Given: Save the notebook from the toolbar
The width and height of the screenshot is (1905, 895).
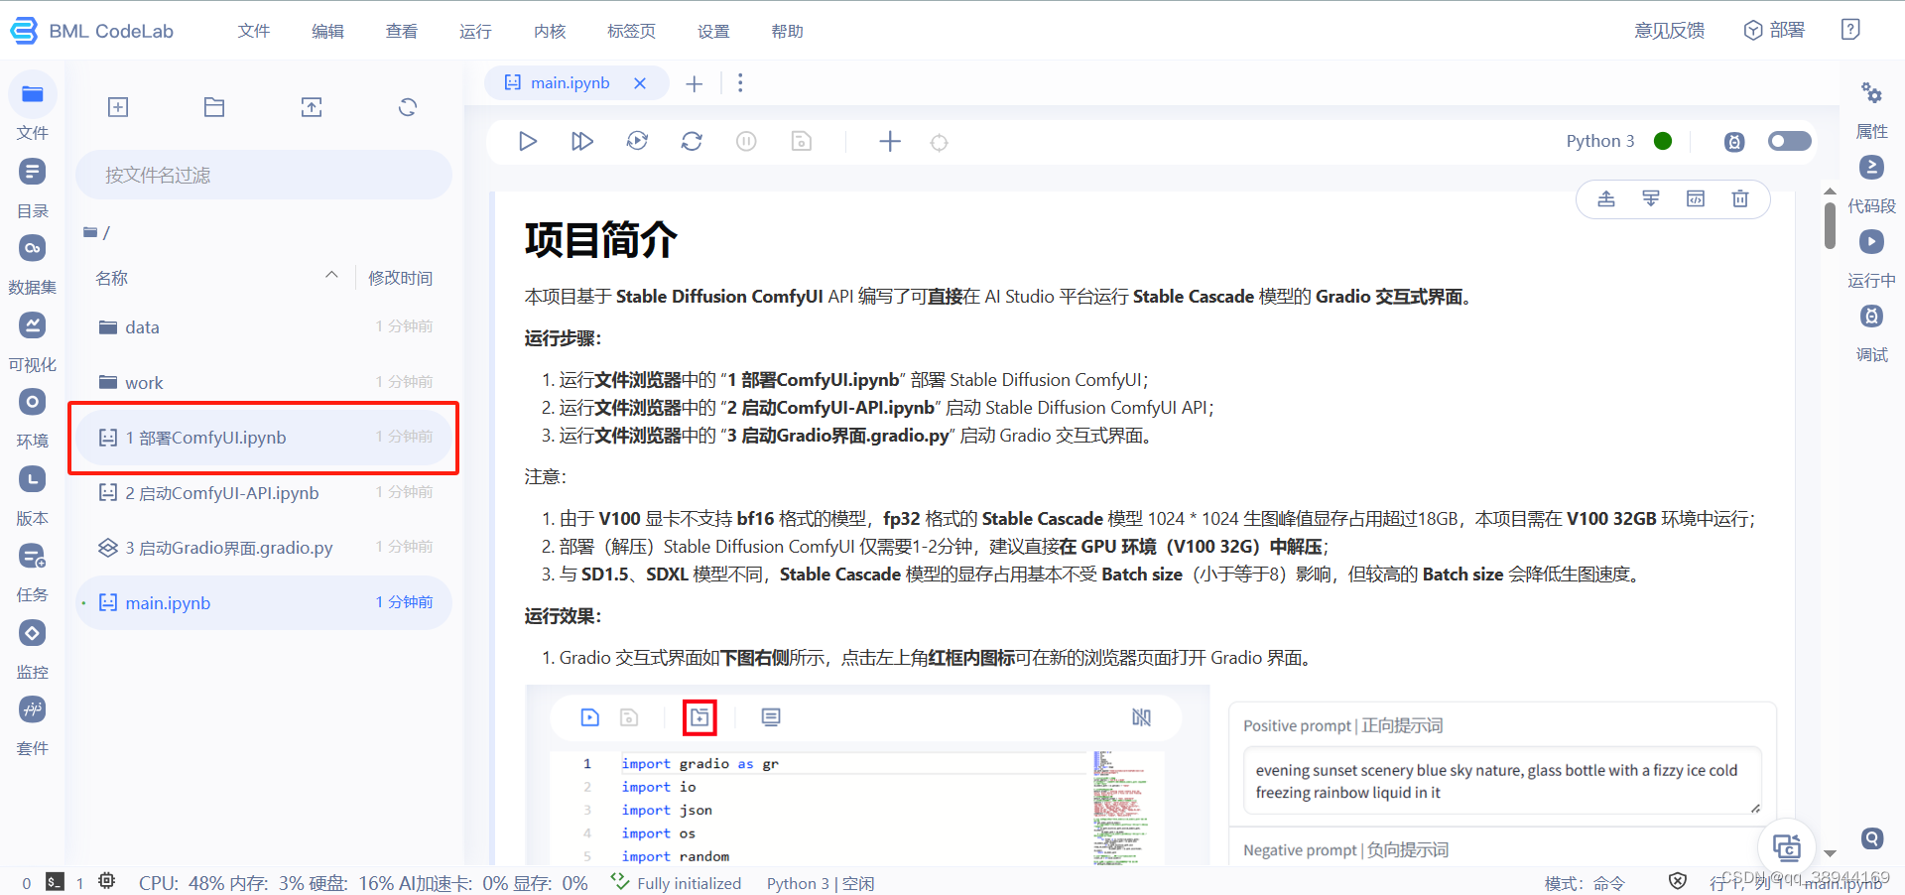Looking at the screenshot, I should pos(801,141).
